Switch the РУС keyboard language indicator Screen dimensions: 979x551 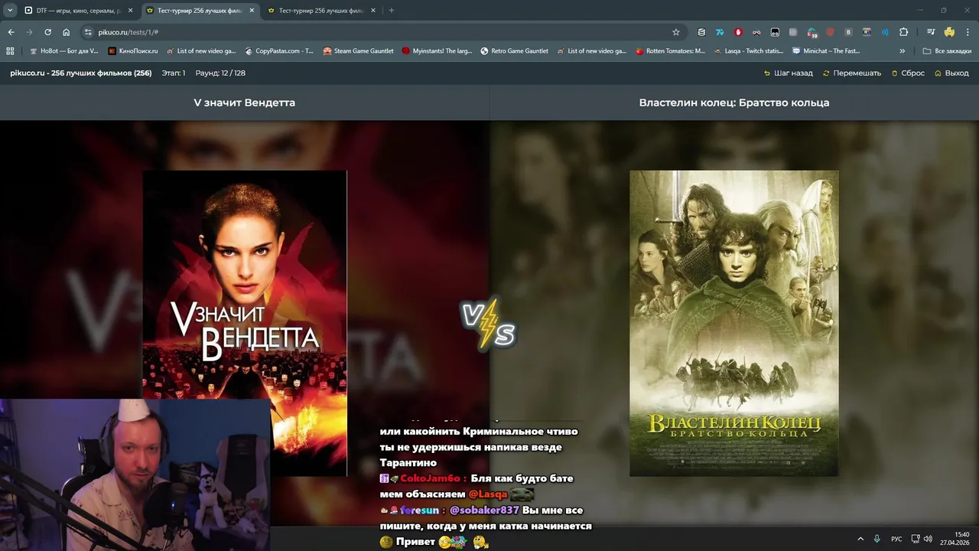(x=896, y=539)
